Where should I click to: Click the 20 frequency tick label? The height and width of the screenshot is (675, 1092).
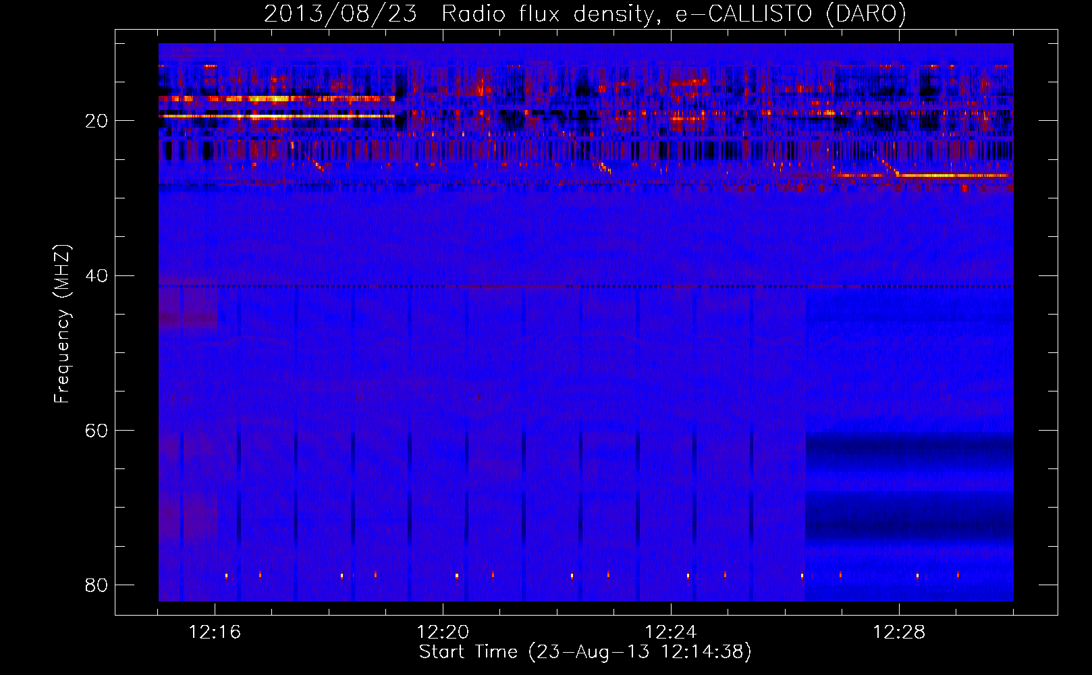point(97,122)
